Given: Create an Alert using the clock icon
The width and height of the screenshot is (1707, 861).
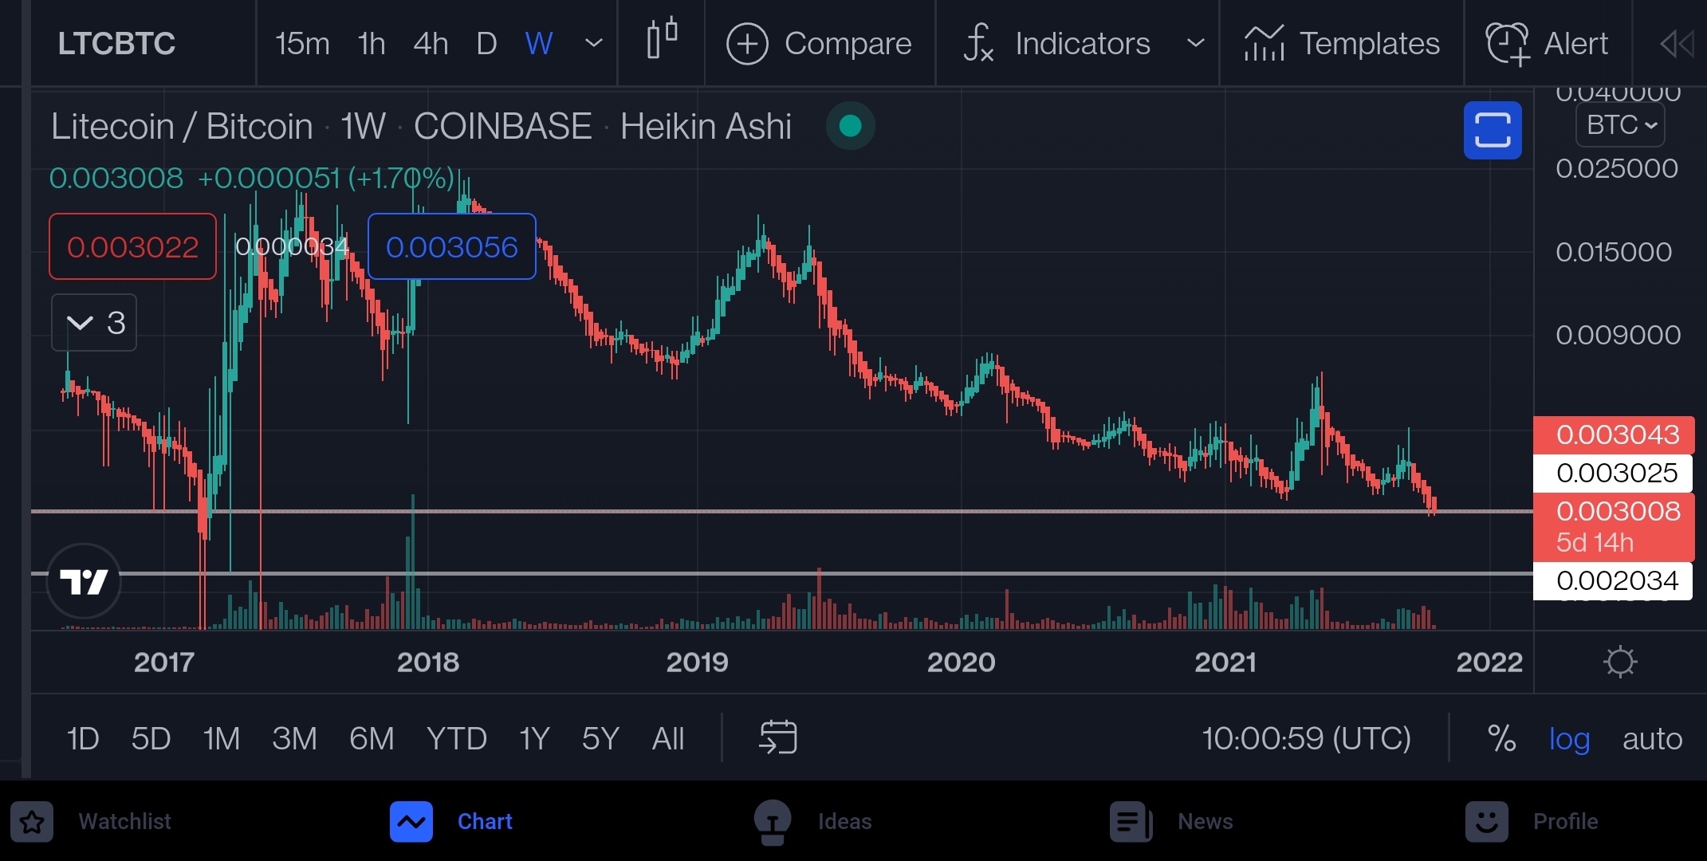Looking at the screenshot, I should coord(1507,44).
